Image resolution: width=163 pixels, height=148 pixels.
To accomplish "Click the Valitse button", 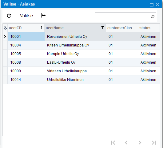I will [x=26, y=16].
